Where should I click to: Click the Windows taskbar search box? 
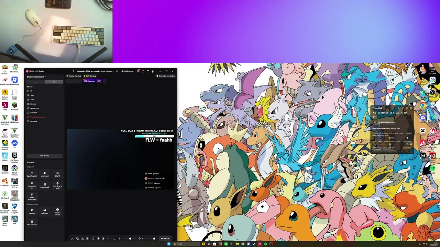coord(186,244)
